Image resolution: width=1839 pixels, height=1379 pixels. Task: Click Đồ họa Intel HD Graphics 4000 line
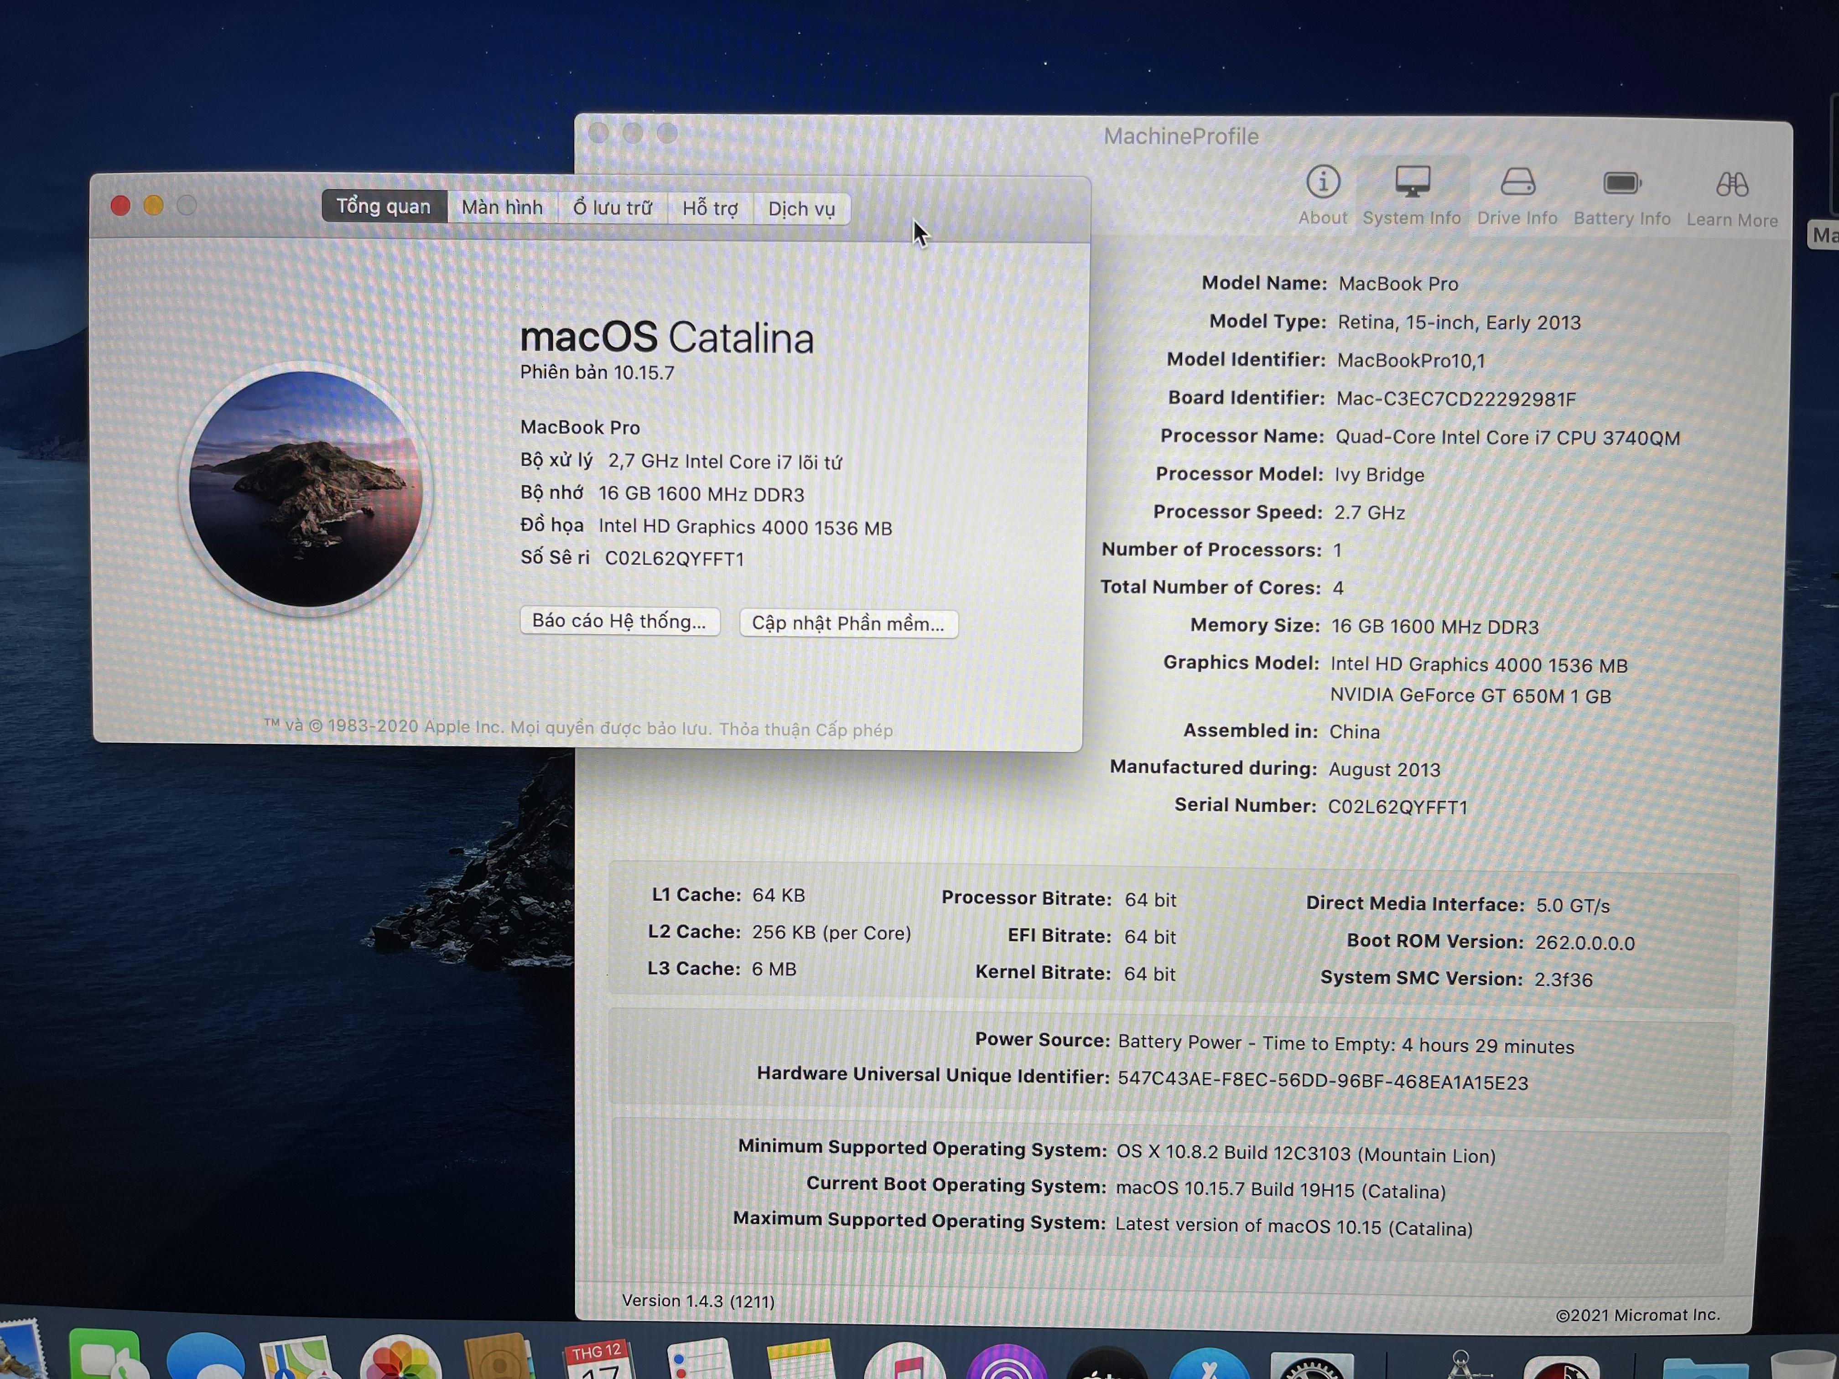coord(706,527)
